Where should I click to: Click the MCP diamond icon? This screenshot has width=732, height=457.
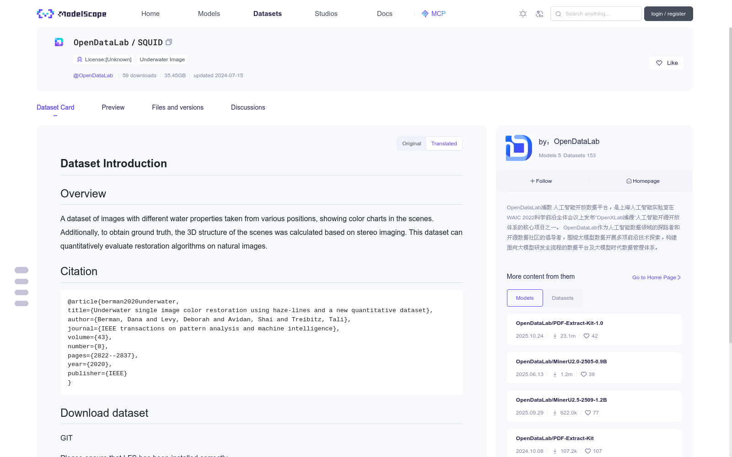[425, 14]
